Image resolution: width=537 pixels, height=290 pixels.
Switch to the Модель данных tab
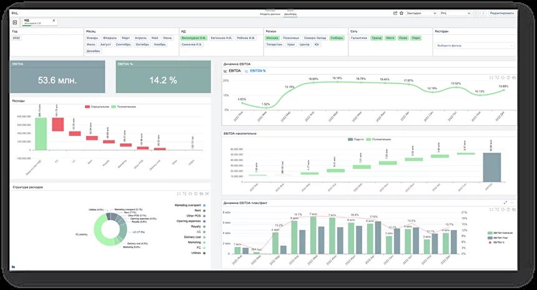pos(270,14)
